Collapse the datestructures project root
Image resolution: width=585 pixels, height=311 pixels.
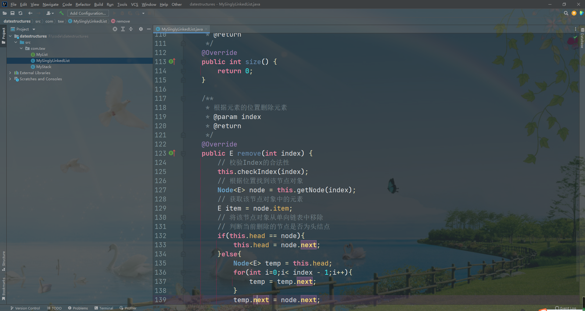[x=10, y=36]
